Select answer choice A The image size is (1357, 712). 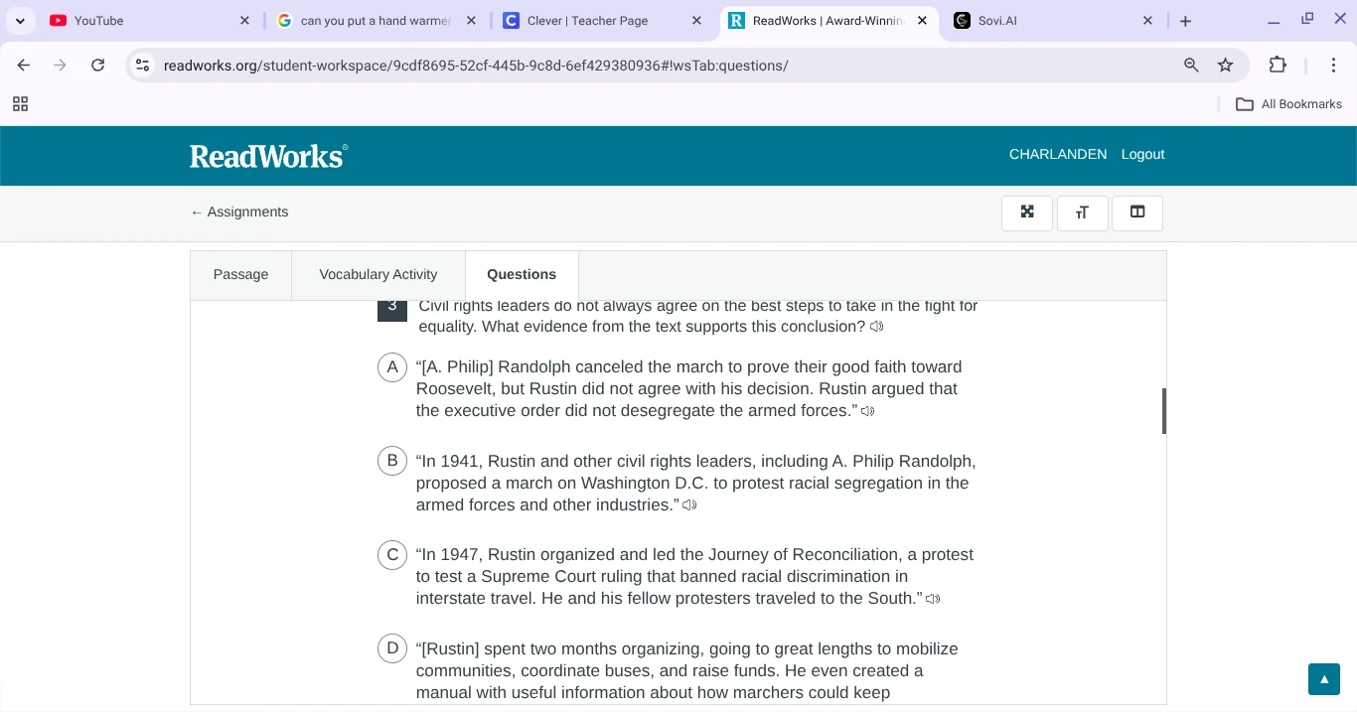(x=392, y=367)
